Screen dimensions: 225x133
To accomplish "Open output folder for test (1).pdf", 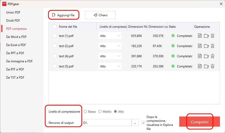I will [206, 36].
